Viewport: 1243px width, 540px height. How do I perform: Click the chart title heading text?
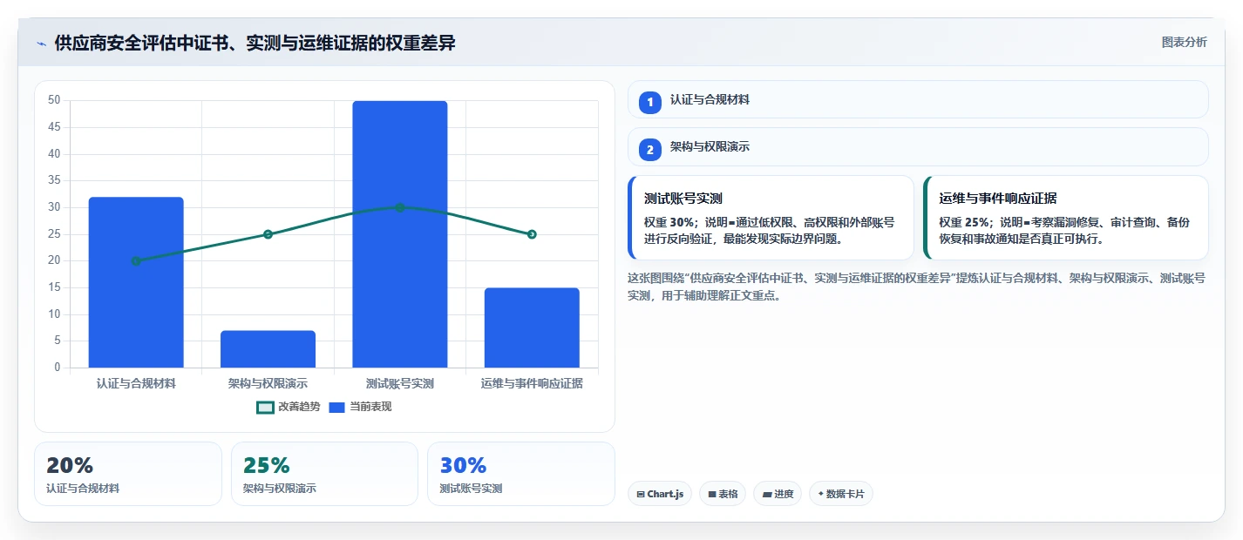pos(255,43)
